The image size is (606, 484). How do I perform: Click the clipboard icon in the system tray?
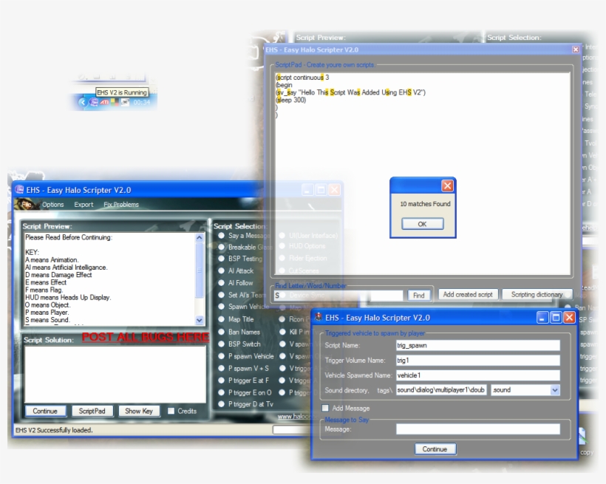pyautogui.click(x=126, y=102)
